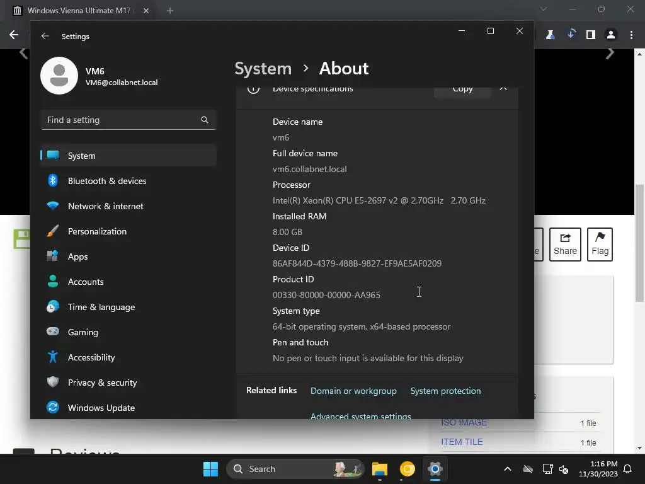Click the browser labs flask icon

pos(550,35)
